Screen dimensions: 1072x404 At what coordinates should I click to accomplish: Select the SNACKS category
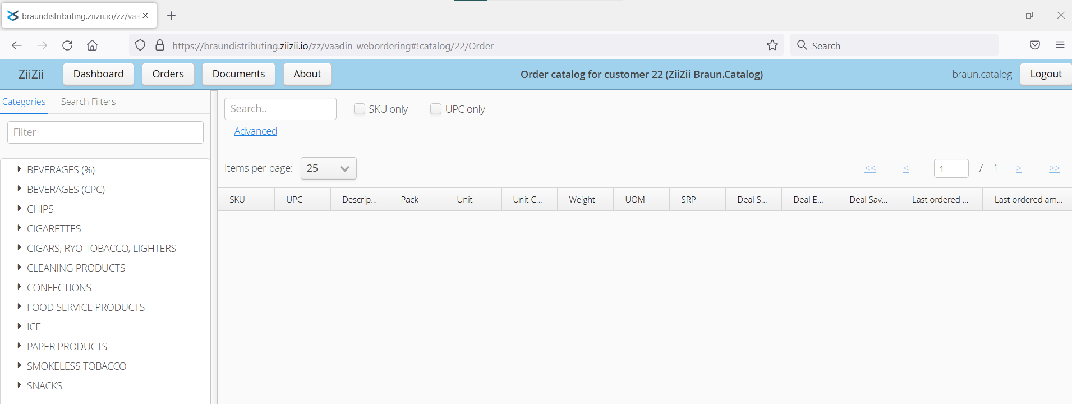coord(44,386)
